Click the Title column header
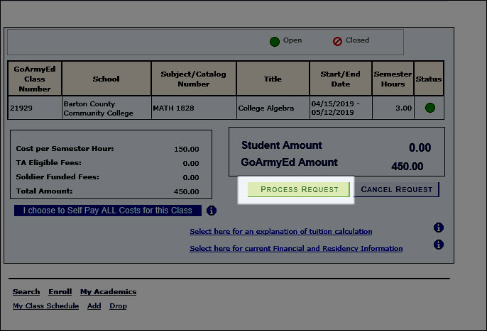 (273, 79)
